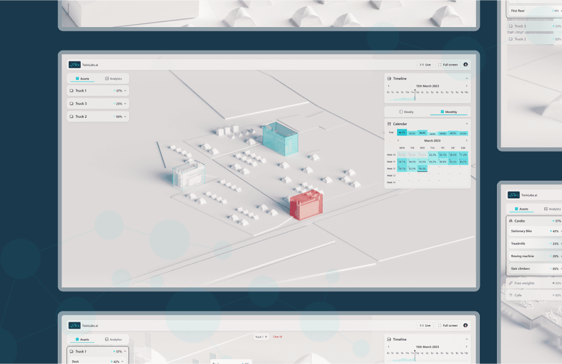Click Full screen in the Truck 1 filter window
Screen dimensions: 562x364
(x=448, y=325)
